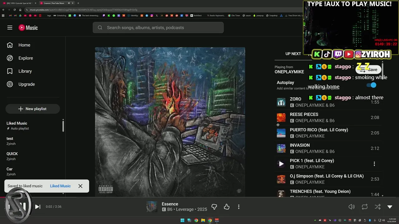Click the song progress bar
Viewport: 399px width, 224px height.
point(199,197)
